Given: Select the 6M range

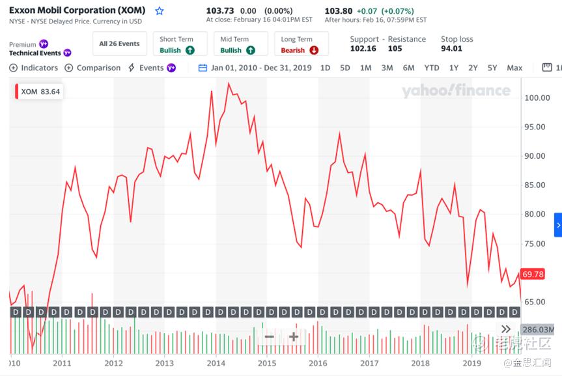Looking at the screenshot, I should coord(408,68).
